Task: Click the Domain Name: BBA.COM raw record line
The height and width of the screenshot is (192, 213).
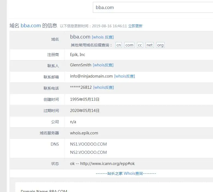Action: click(x=44, y=191)
